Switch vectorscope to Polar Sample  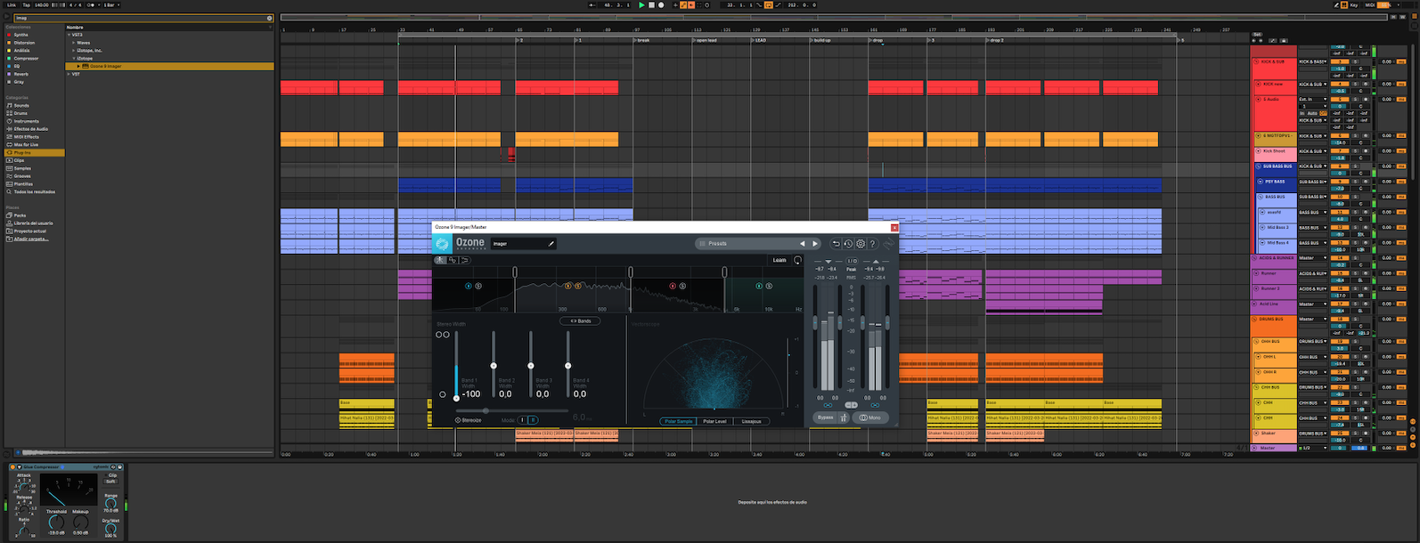click(x=678, y=421)
